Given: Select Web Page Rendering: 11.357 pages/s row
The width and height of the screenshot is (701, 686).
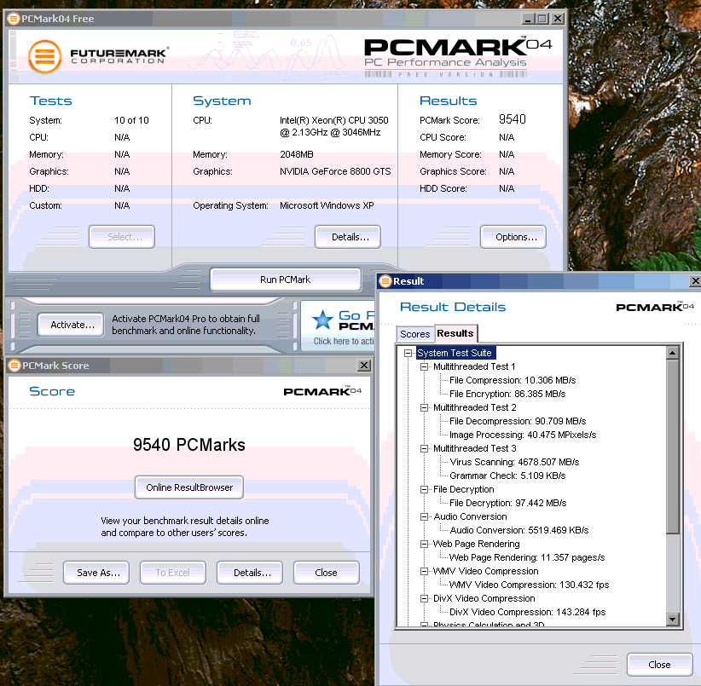Looking at the screenshot, I should [527, 557].
